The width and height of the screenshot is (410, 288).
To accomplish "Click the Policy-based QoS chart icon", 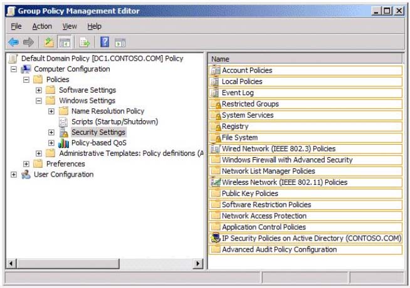I will [63, 143].
